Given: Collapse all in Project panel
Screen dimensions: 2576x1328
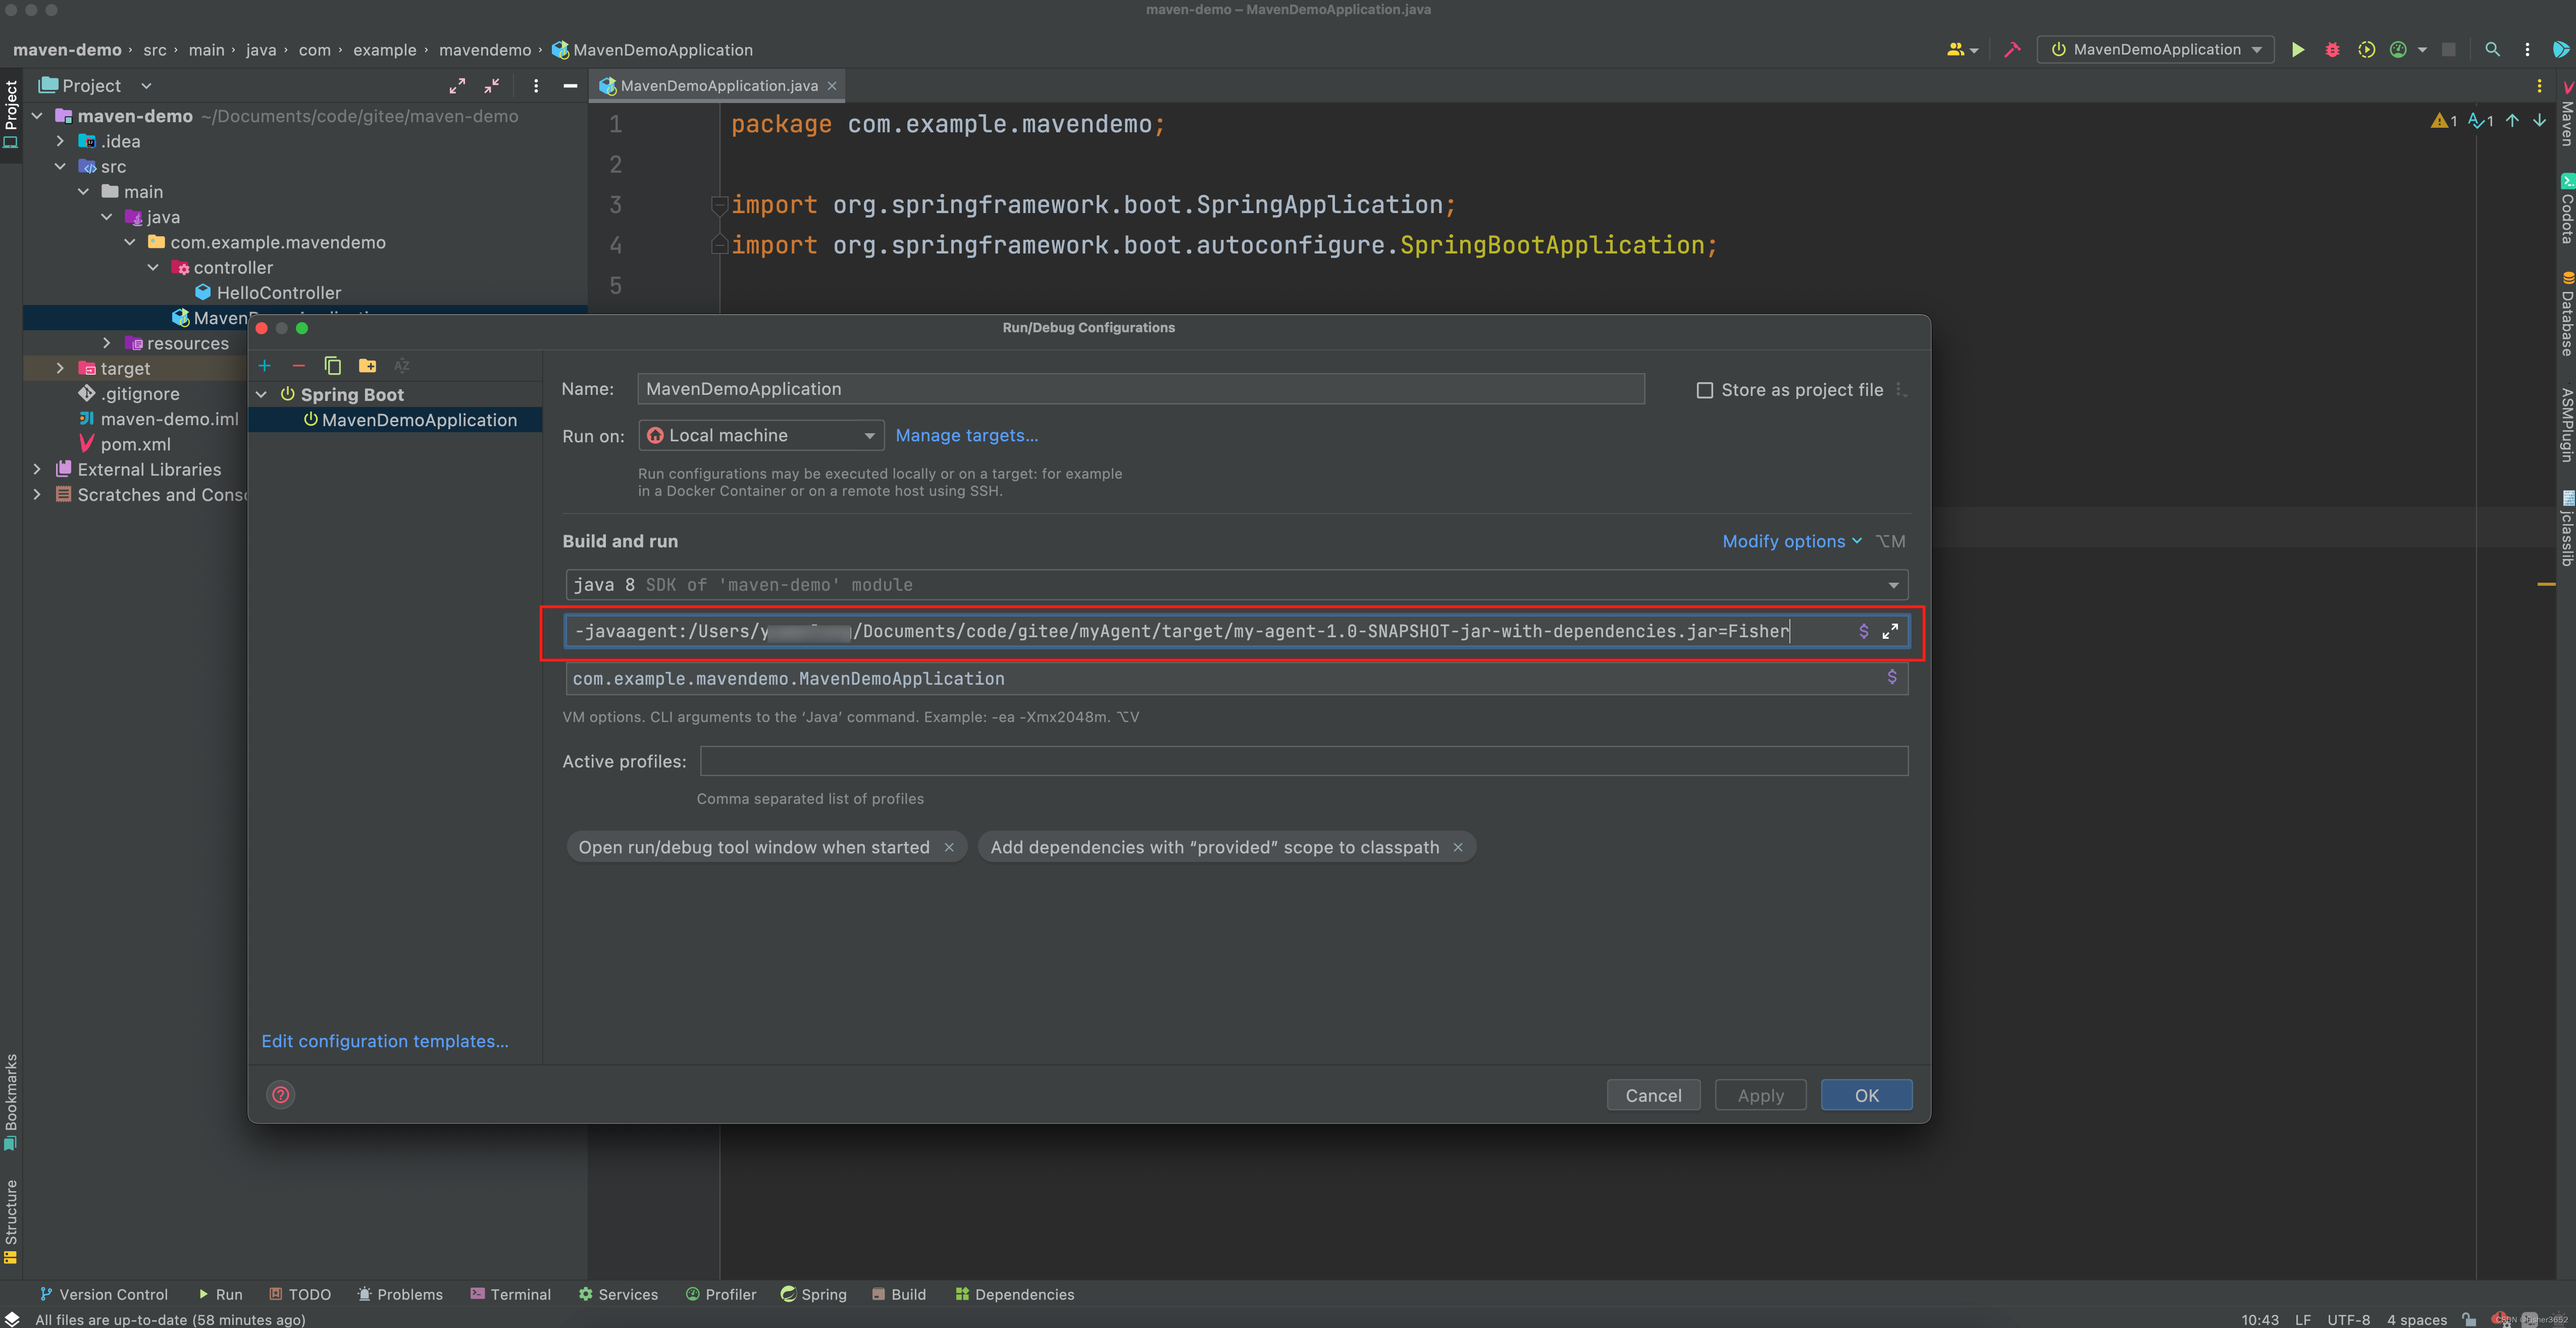Looking at the screenshot, I should (492, 86).
